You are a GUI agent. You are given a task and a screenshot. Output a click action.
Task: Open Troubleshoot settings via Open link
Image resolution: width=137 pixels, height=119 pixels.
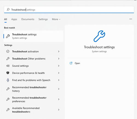(77, 63)
